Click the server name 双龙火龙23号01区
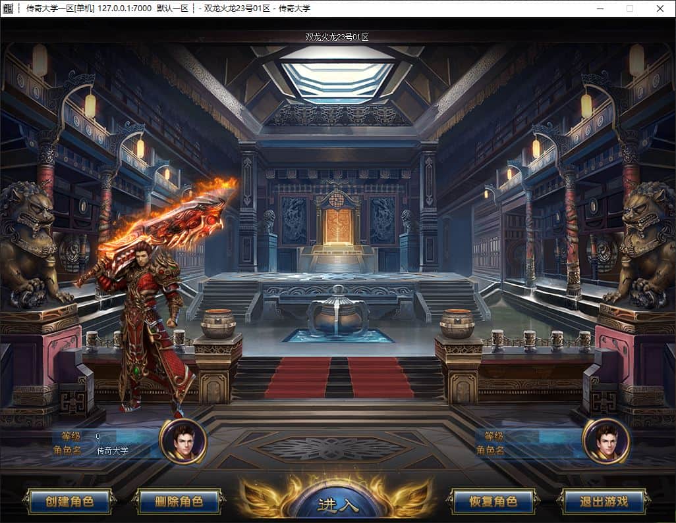676x523 pixels. coord(337,37)
